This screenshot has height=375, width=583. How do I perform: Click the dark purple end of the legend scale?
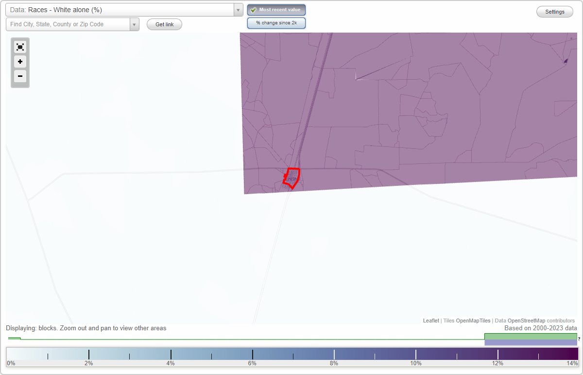(x=559, y=355)
